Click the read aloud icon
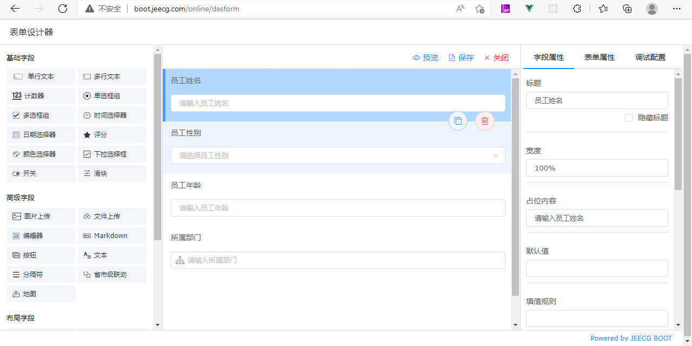Image resolution: width=692 pixels, height=346 pixels. 460,9
